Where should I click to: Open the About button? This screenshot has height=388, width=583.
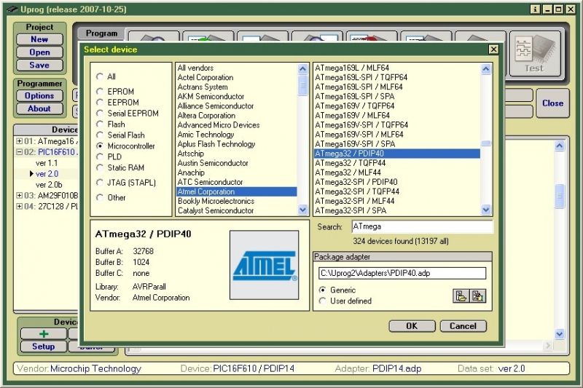(x=39, y=108)
